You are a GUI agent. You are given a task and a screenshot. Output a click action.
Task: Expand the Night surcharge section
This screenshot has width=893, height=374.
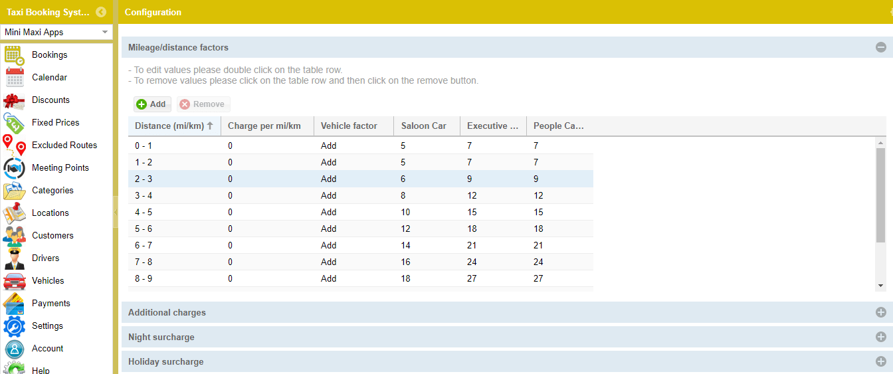(881, 337)
